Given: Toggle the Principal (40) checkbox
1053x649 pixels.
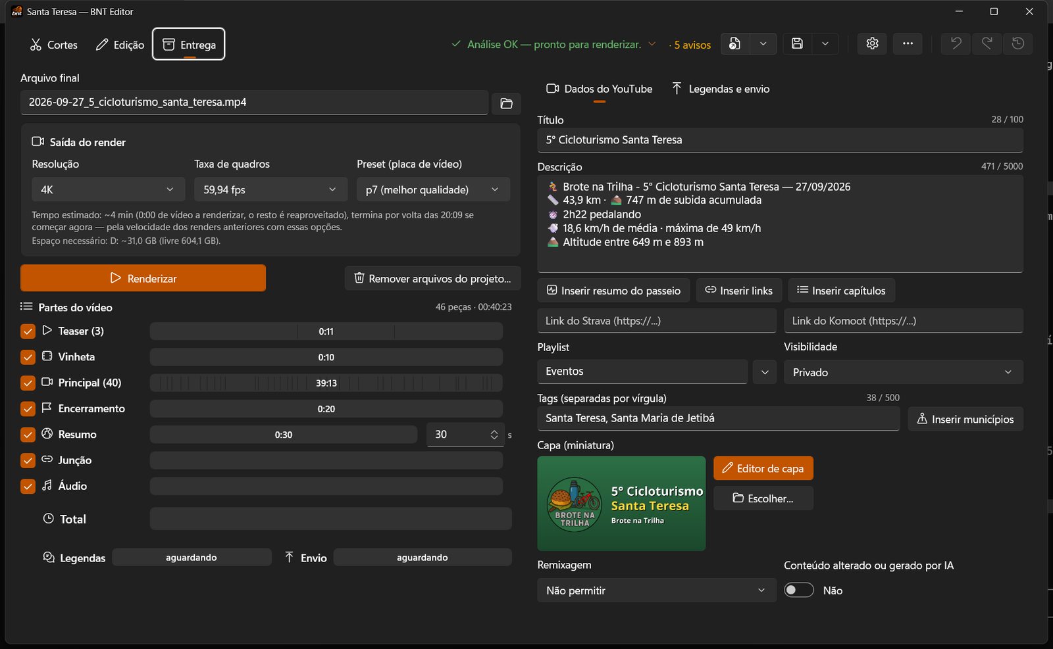Looking at the screenshot, I should pyautogui.click(x=28, y=383).
